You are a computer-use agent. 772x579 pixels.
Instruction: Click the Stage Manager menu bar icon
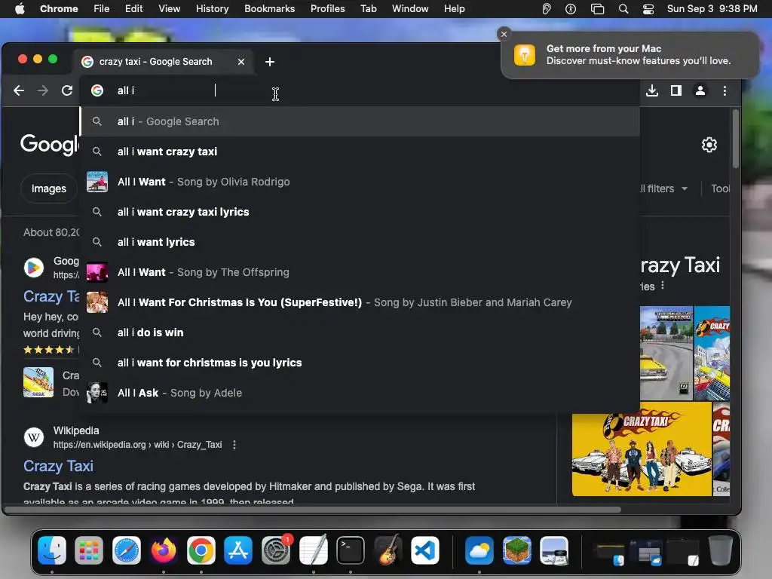coord(597,9)
